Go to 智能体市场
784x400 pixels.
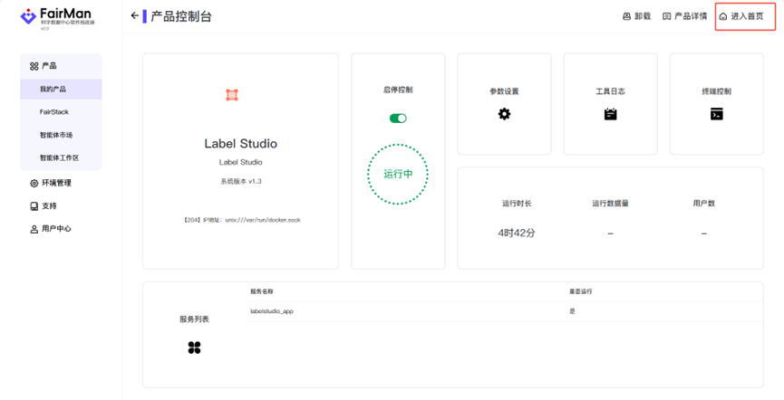pos(56,135)
